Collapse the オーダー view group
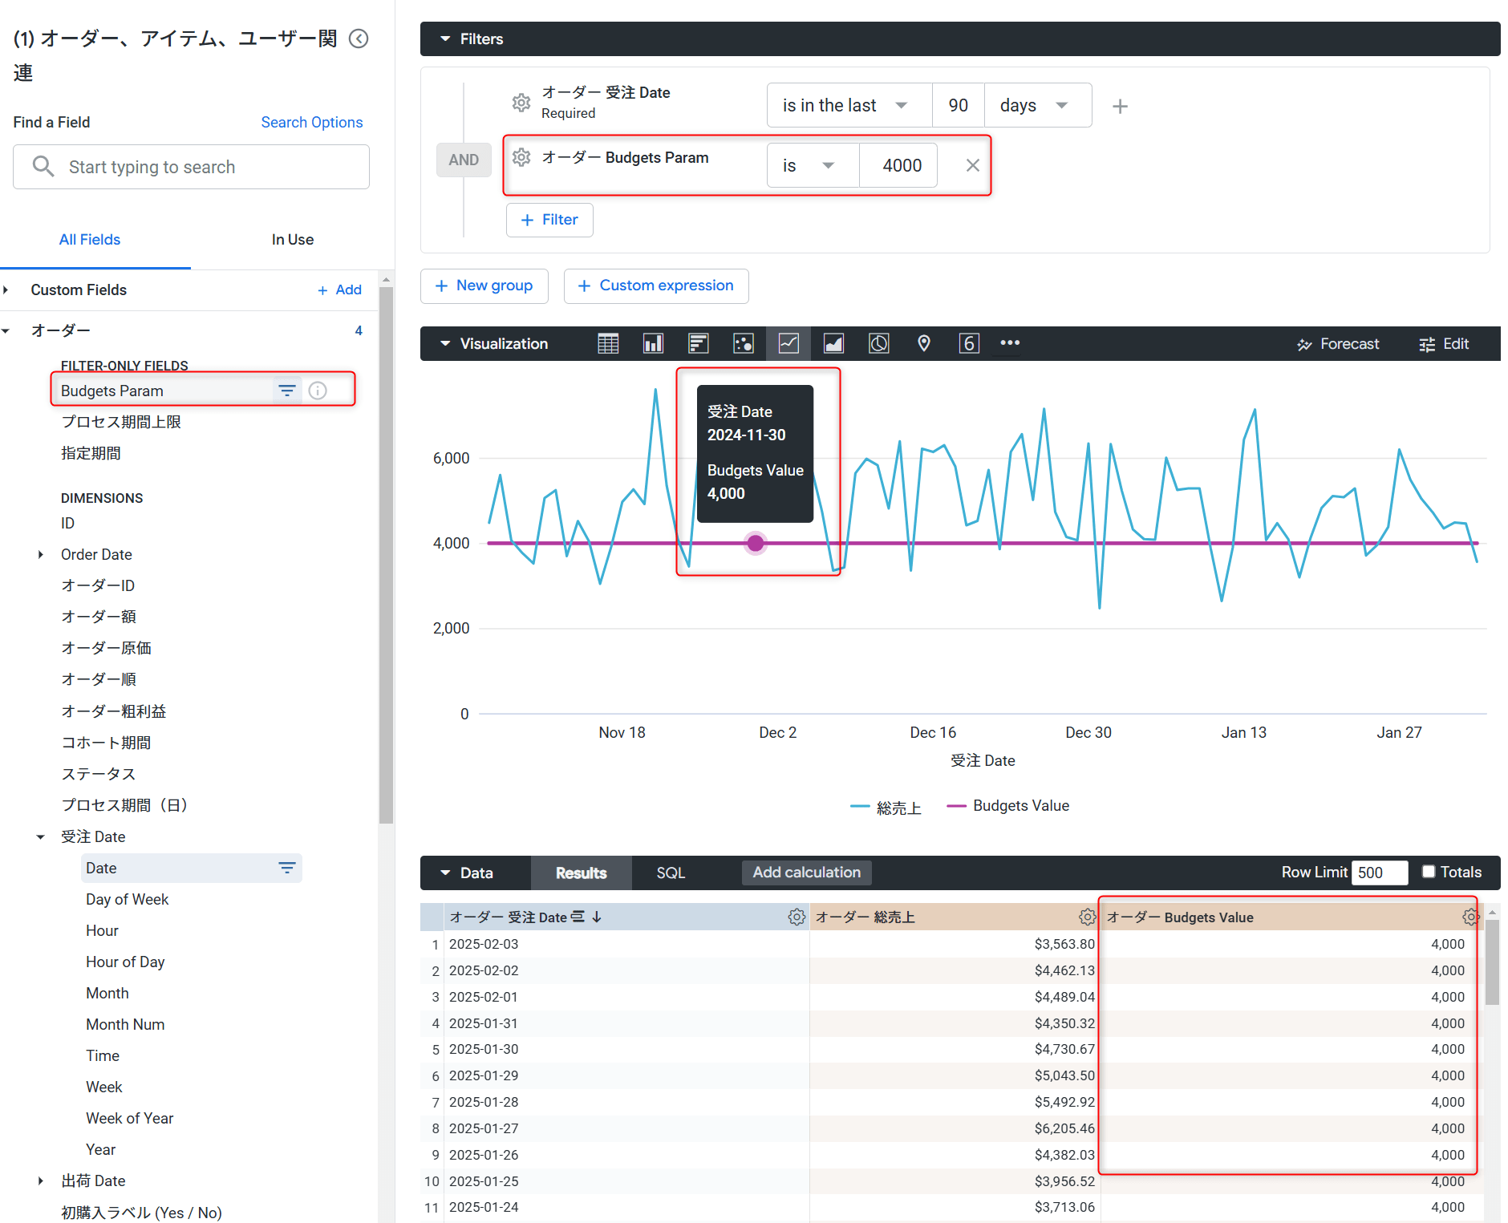Image resolution: width=1508 pixels, height=1223 pixels. click(x=6, y=330)
